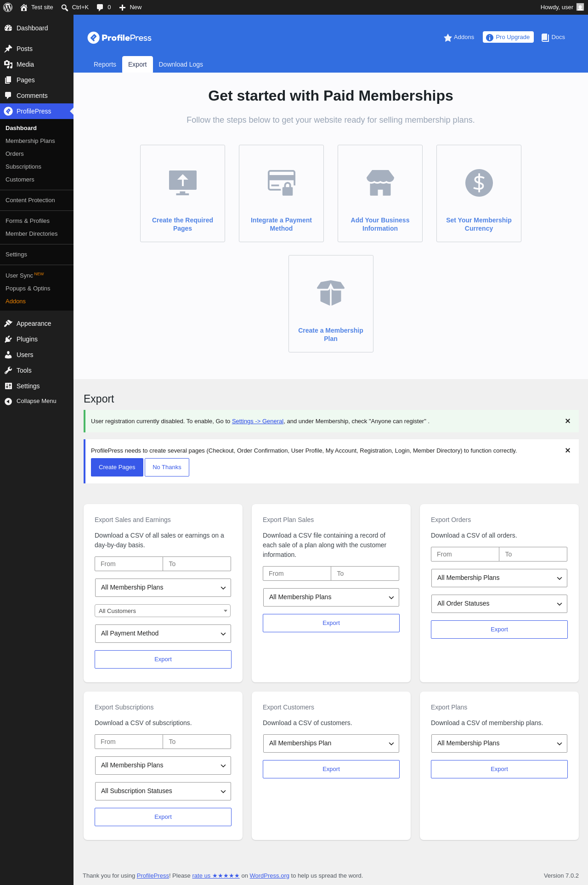The image size is (588, 885).
Task: Open the All Memberships Plan dropdown in Export Customers
Action: coord(331,743)
